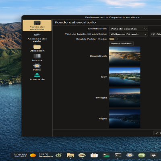
Task: Click the Dawn/Dusk label
Action: click(98, 56)
